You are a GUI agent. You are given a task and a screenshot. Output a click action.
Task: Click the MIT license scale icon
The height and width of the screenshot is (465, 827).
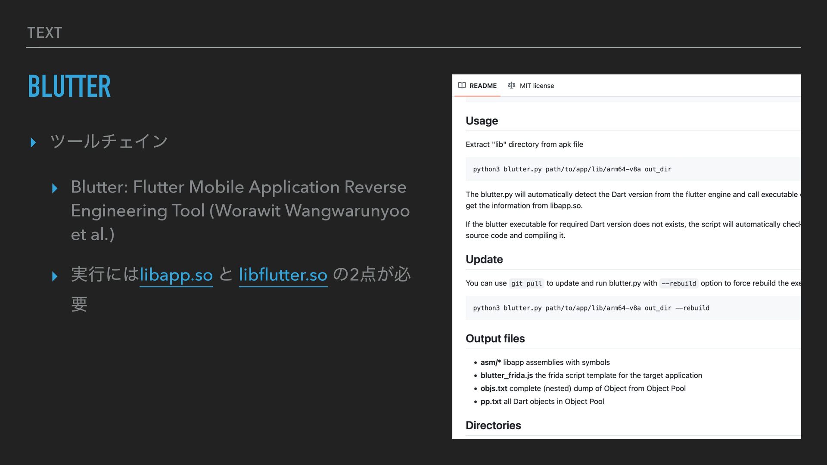(x=511, y=85)
